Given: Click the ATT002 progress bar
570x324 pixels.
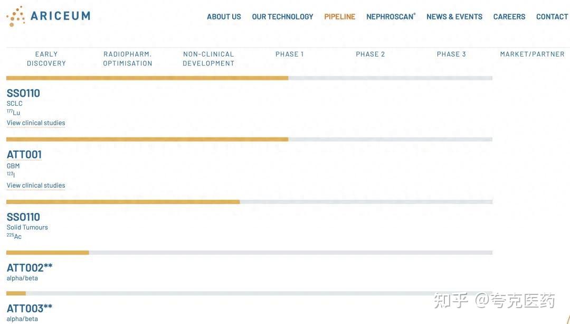Looking at the screenshot, I should coord(249,253).
